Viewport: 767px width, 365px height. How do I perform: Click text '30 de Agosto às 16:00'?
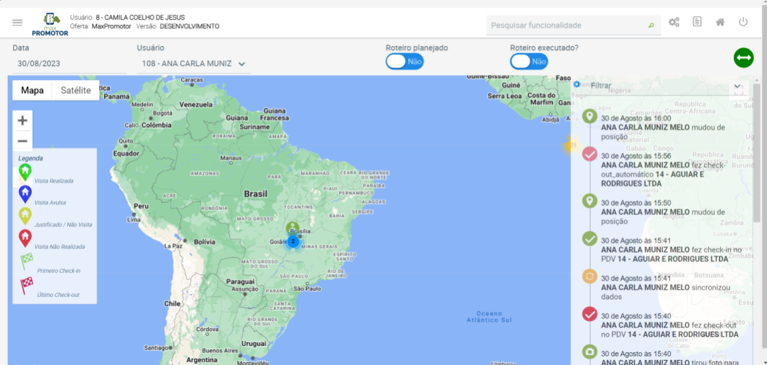pyautogui.click(x=636, y=118)
